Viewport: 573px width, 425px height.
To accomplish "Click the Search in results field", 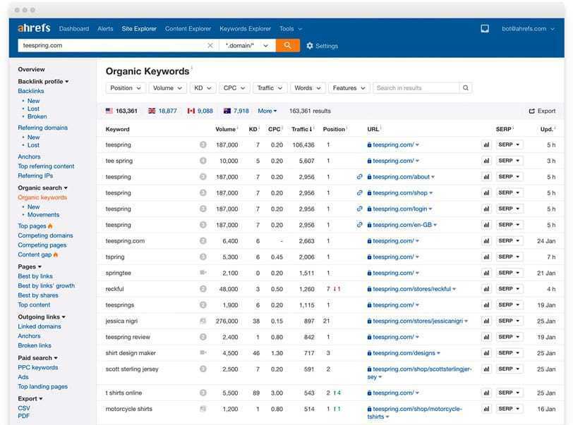I will 416,88.
